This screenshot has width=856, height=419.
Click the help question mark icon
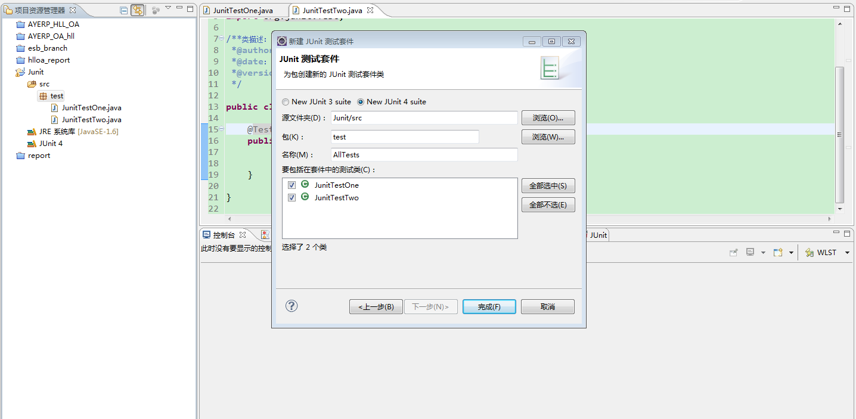click(x=291, y=306)
